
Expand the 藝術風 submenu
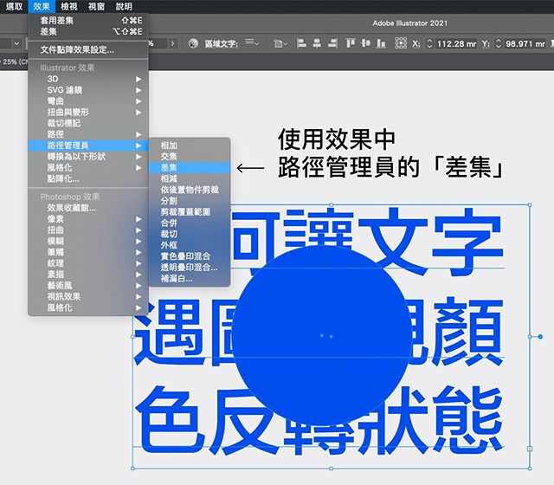[x=88, y=286]
